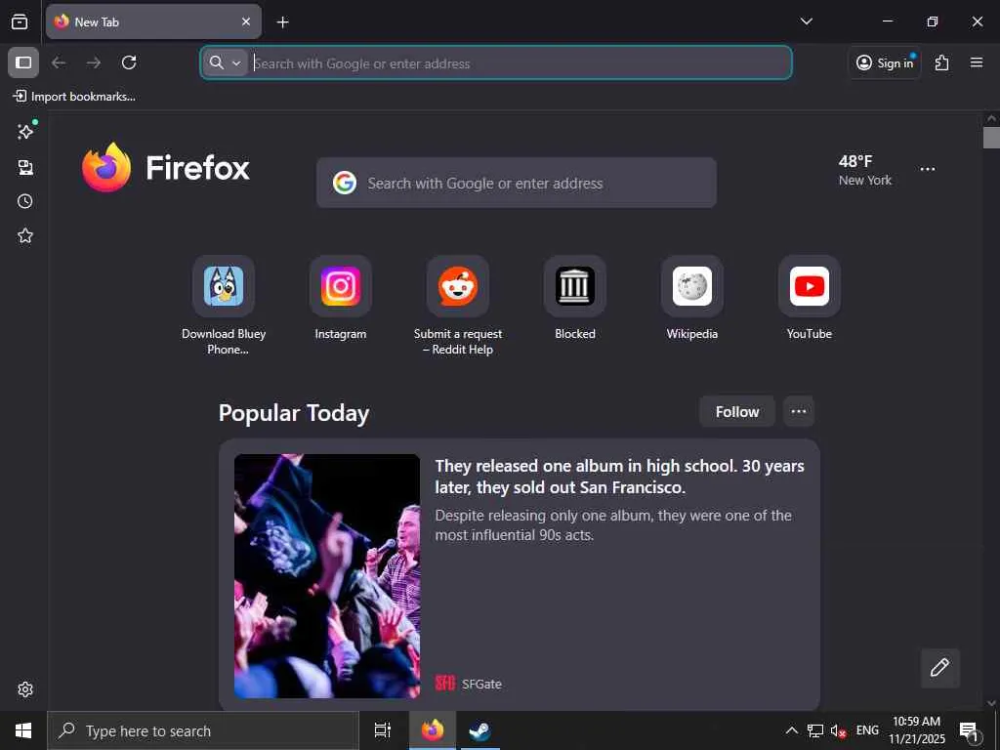Click the scrollbar down arrow
This screenshot has height=750, width=1000.
coord(991,703)
